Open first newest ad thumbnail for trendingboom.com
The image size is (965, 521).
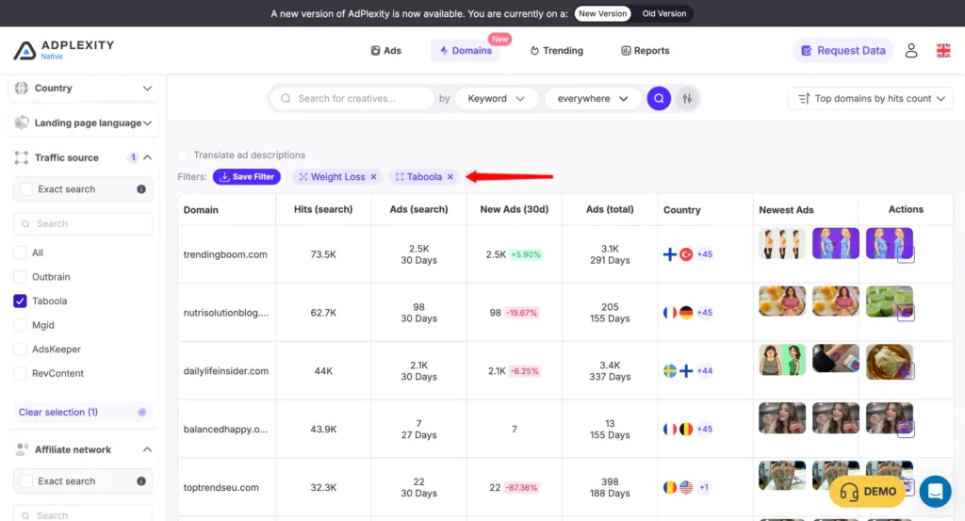781,244
